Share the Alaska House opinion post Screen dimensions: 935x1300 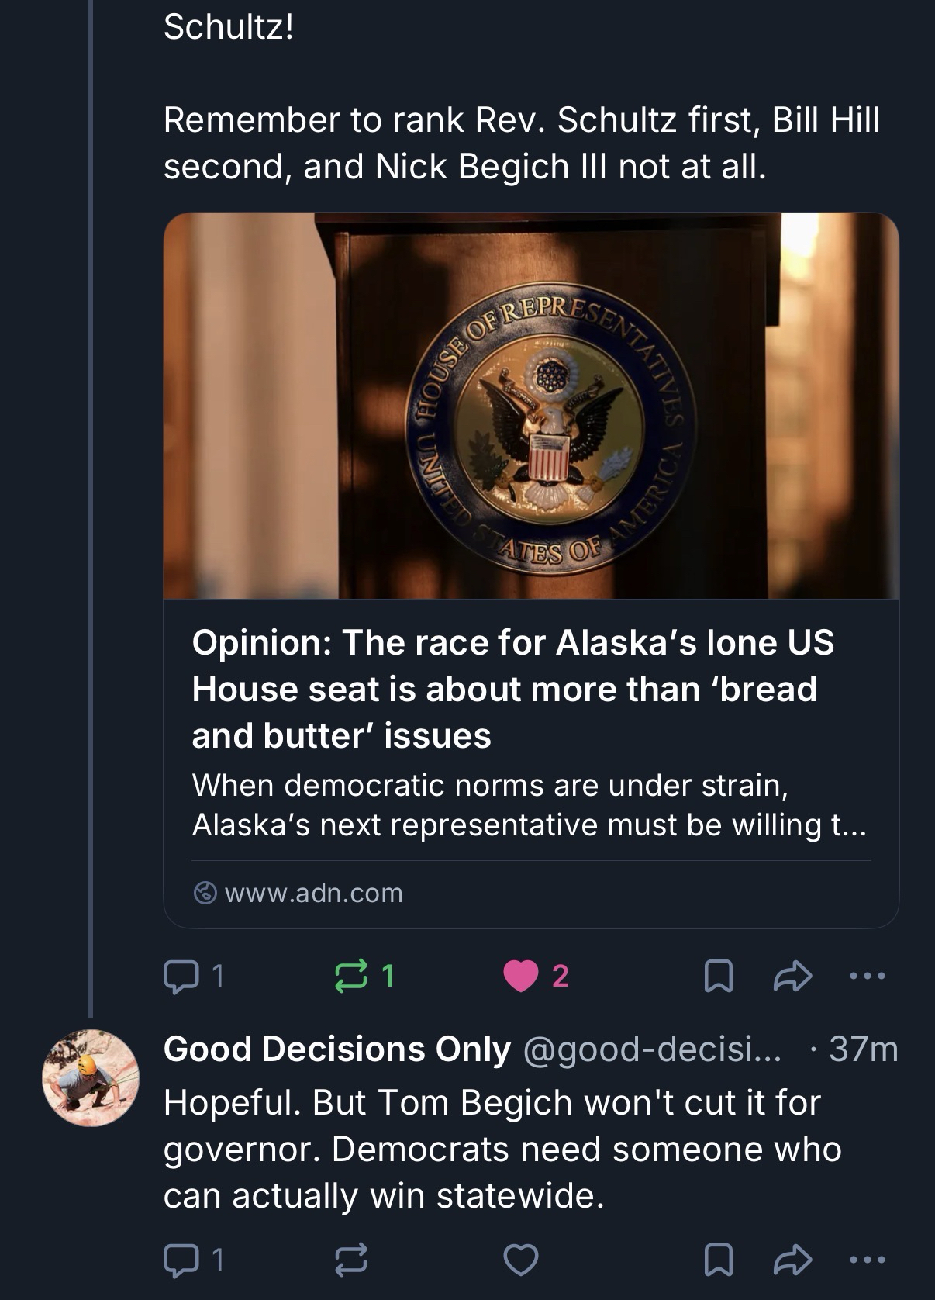[x=792, y=976]
